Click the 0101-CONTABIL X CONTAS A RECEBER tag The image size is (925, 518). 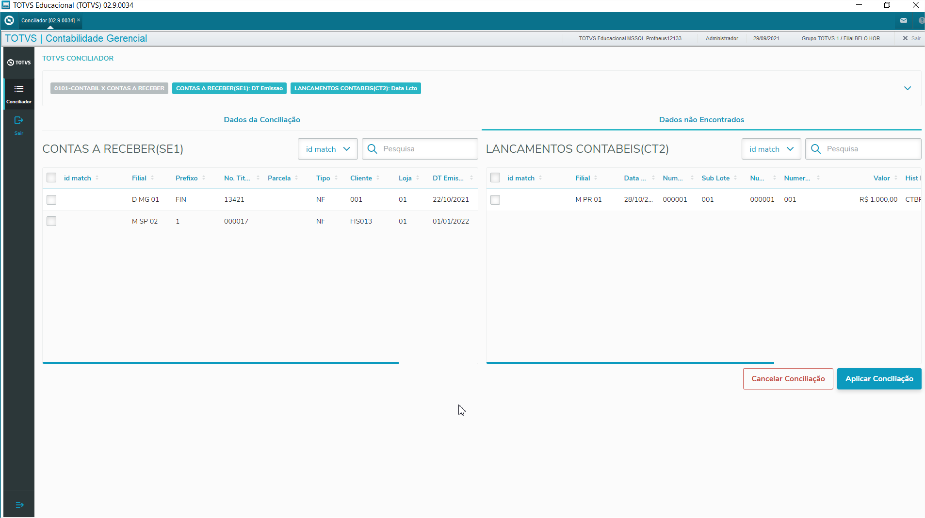point(109,88)
